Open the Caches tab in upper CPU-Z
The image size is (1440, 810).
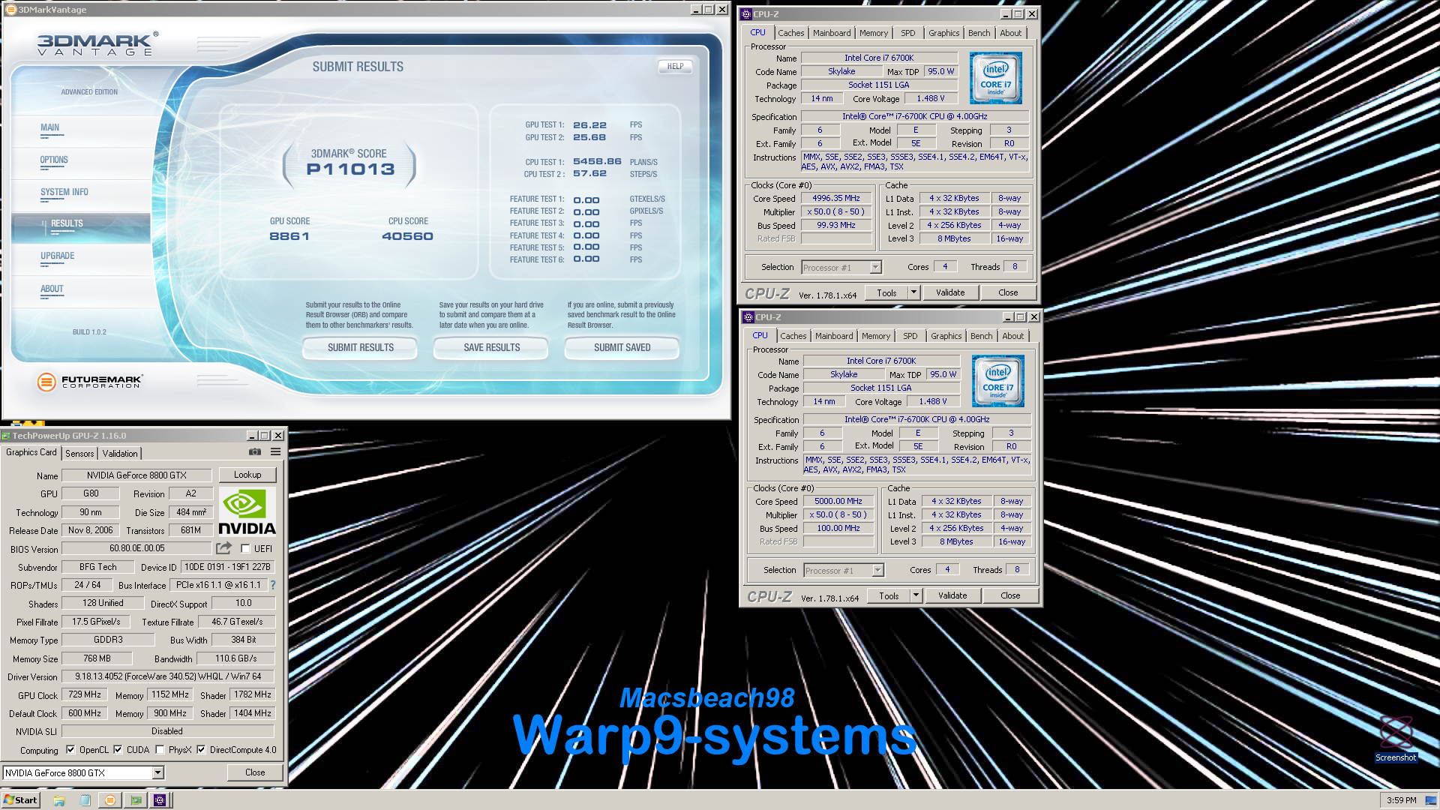790,33
